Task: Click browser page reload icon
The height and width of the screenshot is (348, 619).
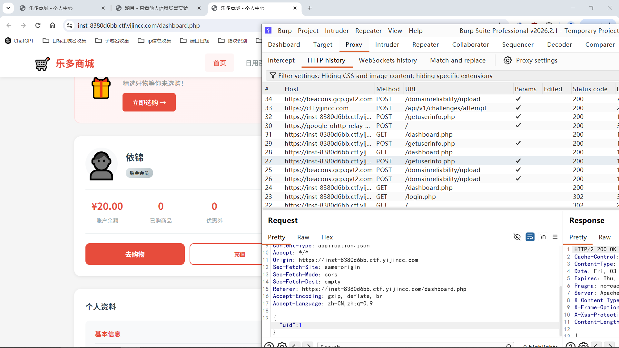Action: pos(38,25)
